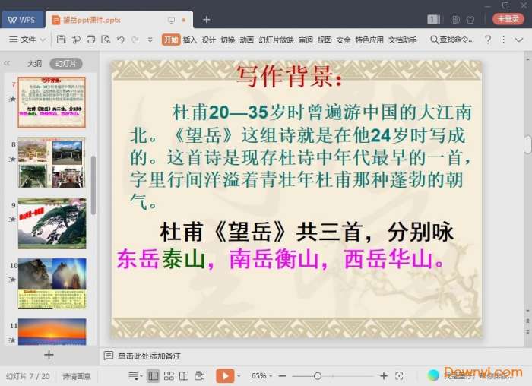This screenshot has height=386, width=532.
Task: Click the Save icon in quick toolbar
Action: (x=61, y=40)
